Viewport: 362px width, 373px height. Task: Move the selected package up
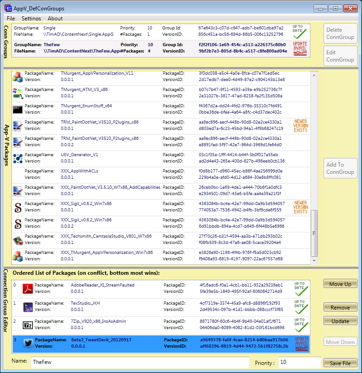click(340, 283)
